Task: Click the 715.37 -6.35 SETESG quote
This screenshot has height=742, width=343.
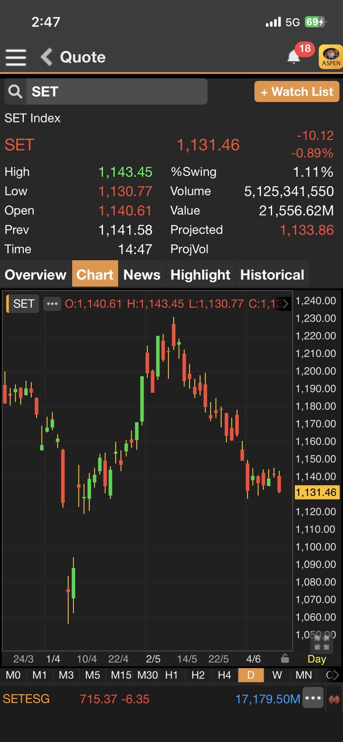Action: pyautogui.click(x=114, y=699)
